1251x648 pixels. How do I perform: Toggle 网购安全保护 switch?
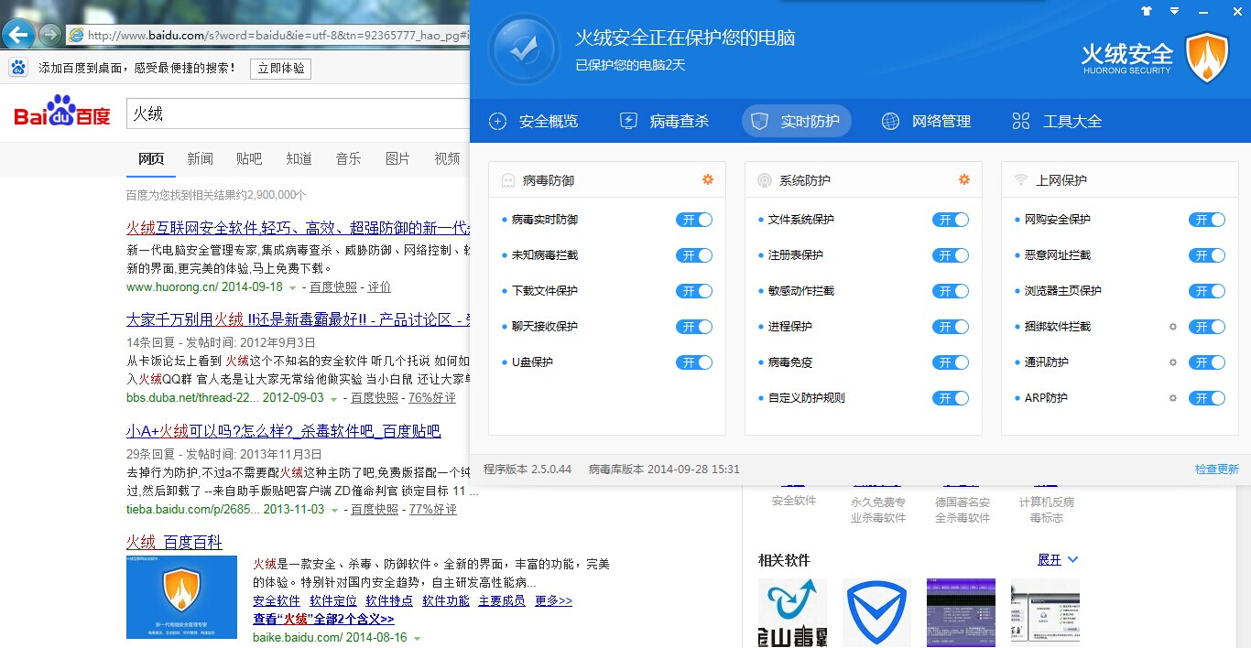point(1207,220)
